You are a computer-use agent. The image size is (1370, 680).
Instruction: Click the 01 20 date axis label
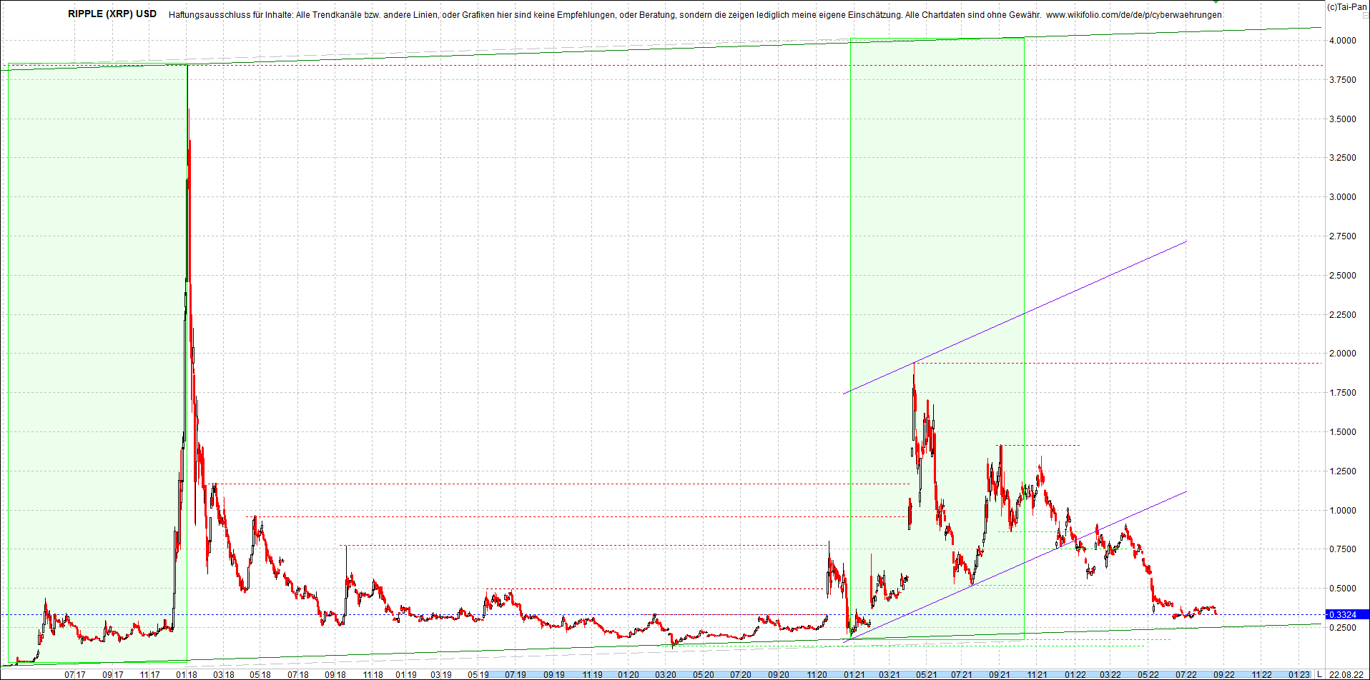[629, 674]
